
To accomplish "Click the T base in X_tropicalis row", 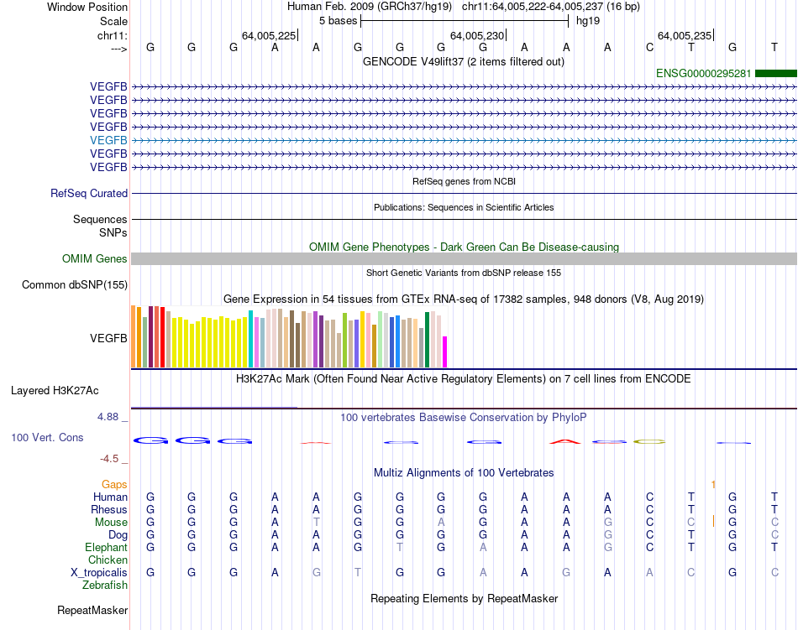I will [x=358, y=573].
